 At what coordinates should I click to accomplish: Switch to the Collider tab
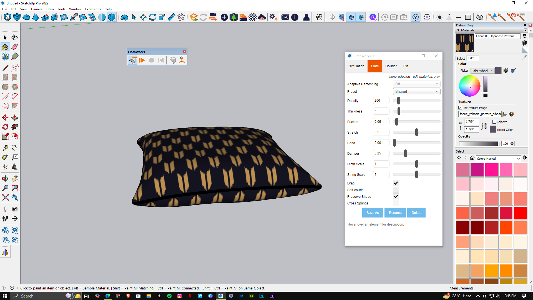[391, 66]
